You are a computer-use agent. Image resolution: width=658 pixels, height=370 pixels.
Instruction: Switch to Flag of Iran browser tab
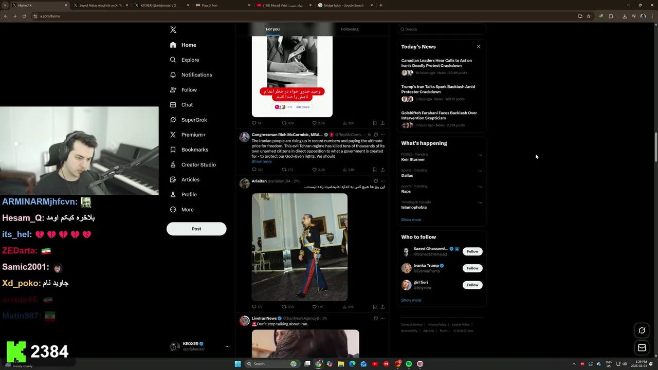click(222, 5)
